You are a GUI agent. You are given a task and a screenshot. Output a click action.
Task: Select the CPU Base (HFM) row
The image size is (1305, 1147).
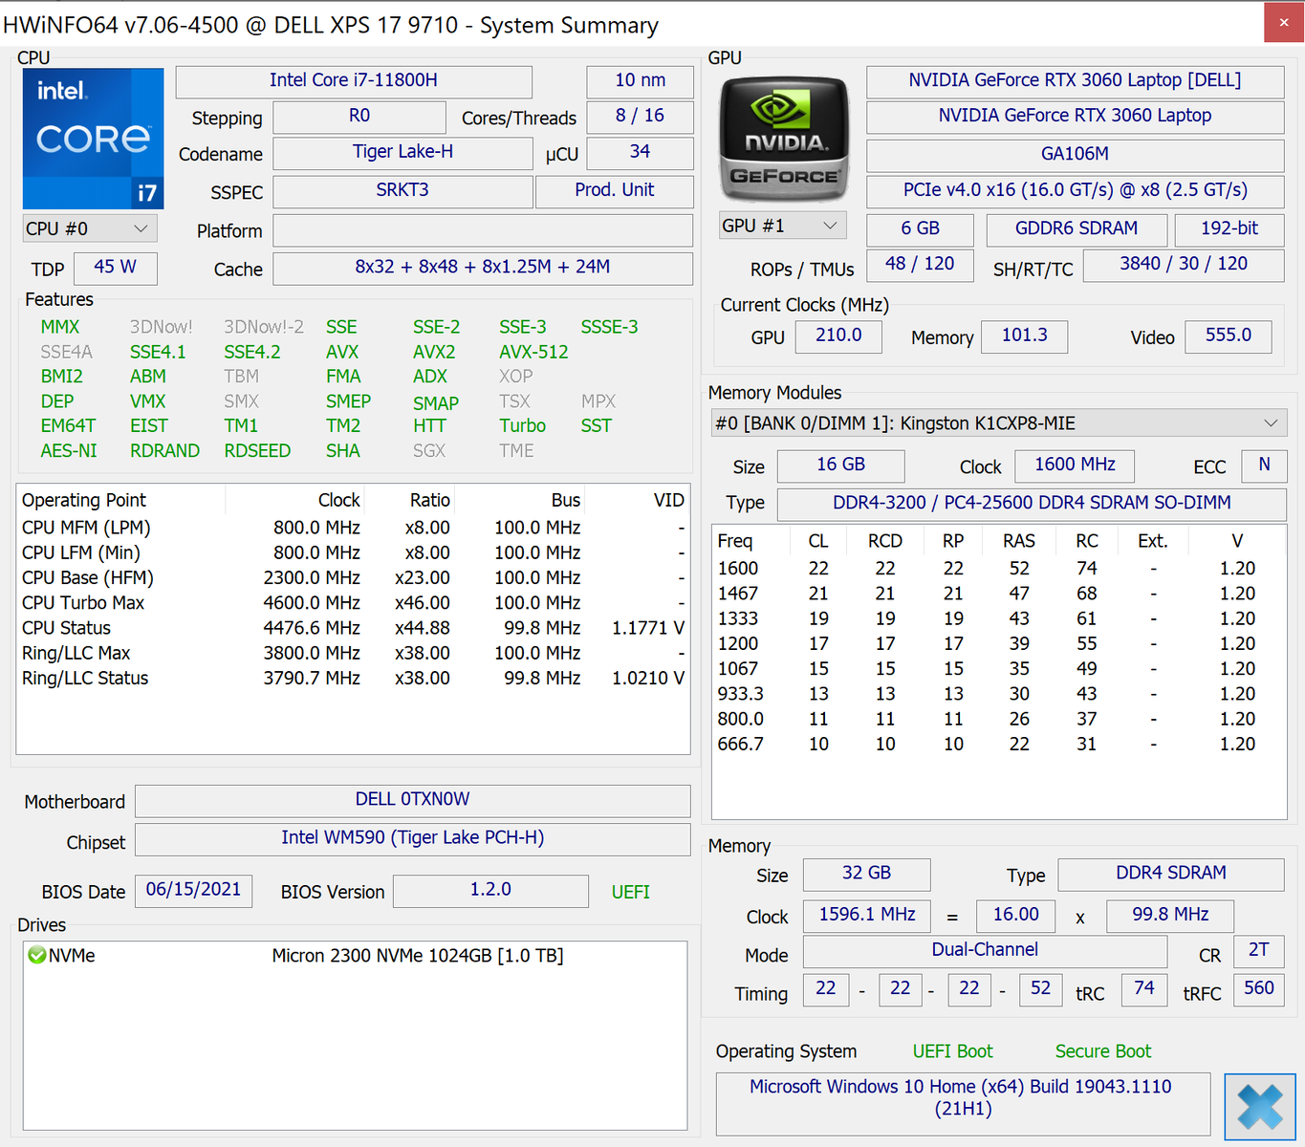coord(353,578)
